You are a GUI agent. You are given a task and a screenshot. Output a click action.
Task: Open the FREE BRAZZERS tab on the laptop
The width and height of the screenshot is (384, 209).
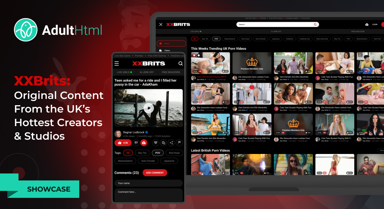[x=358, y=32]
